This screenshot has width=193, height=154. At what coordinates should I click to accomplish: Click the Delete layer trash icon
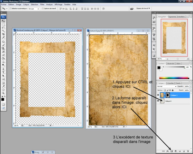click(188, 150)
